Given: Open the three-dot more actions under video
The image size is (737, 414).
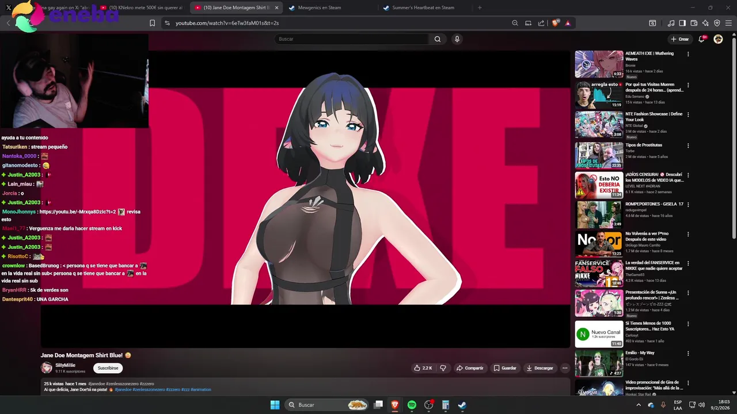Looking at the screenshot, I should pyautogui.click(x=565, y=368).
